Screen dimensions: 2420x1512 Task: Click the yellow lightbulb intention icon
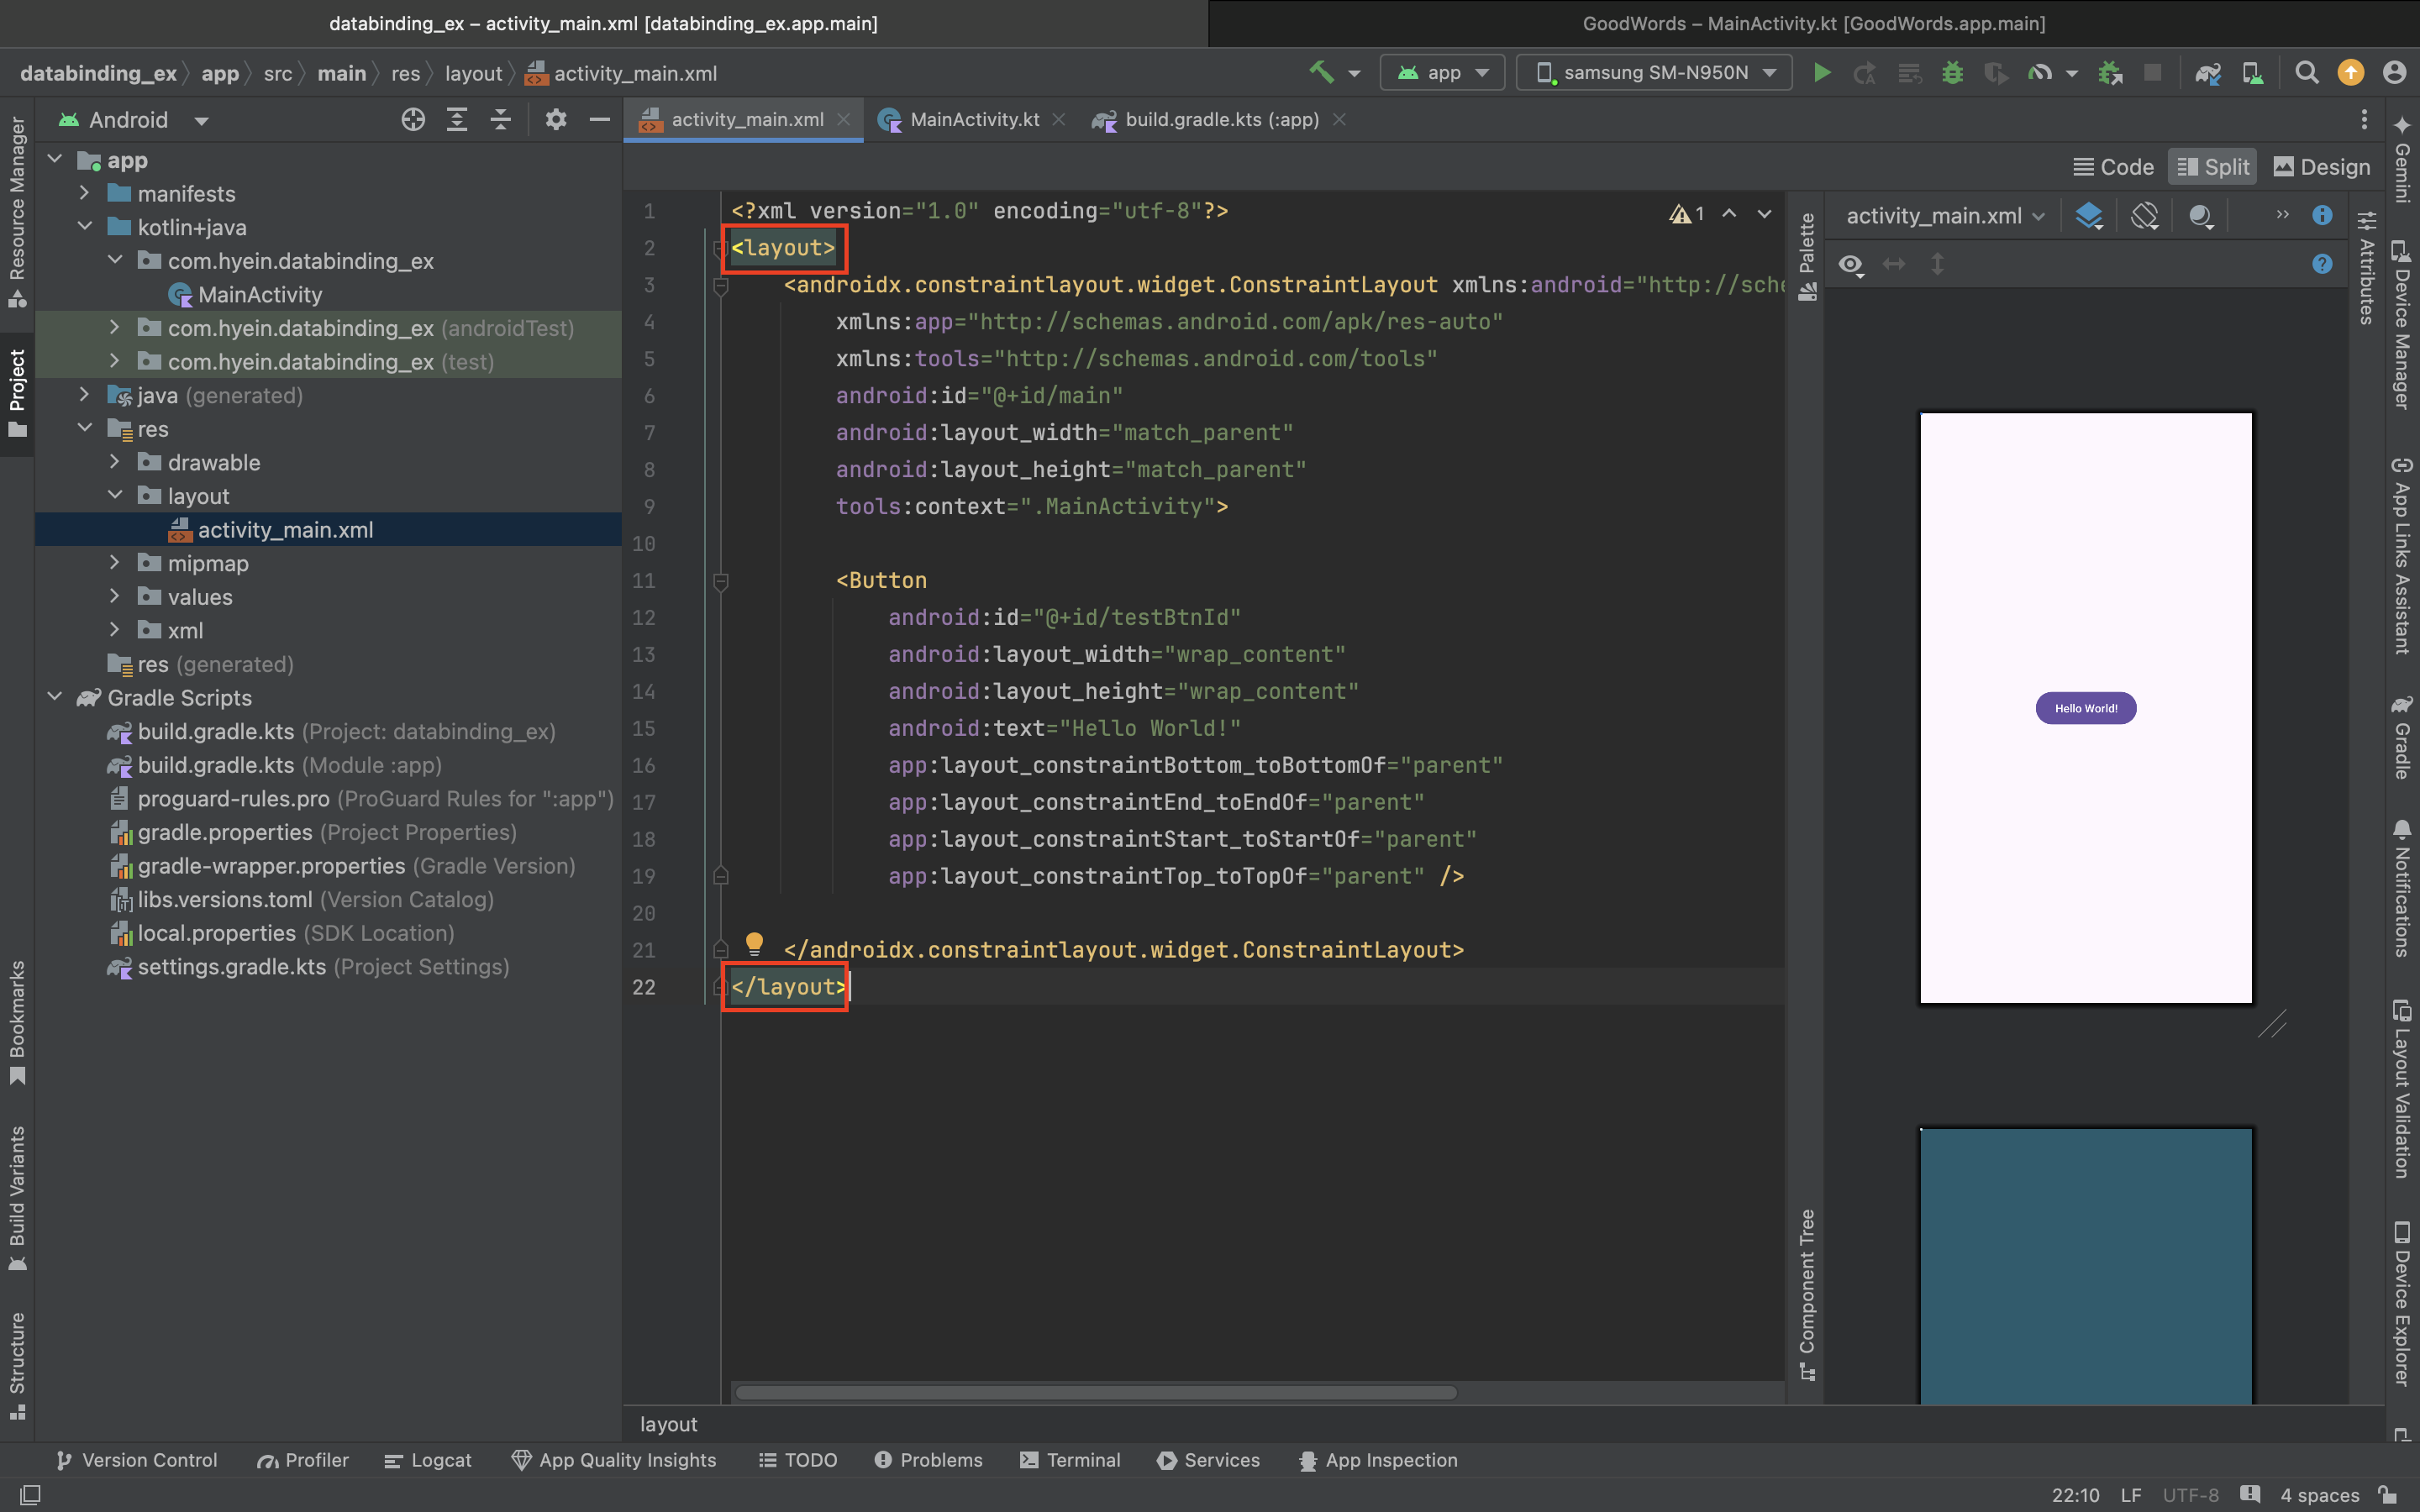pos(754,943)
